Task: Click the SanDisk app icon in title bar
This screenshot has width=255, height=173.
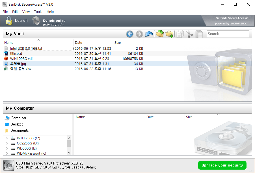Action: [5, 4]
